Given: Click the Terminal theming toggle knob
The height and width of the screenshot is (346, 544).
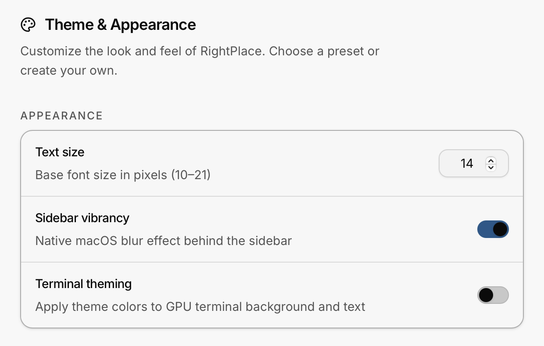Looking at the screenshot, I should click(x=486, y=295).
